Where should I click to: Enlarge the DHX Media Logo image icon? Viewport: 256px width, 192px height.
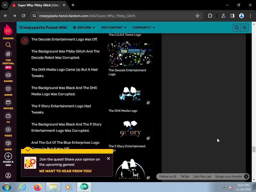pyautogui.click(x=148, y=103)
